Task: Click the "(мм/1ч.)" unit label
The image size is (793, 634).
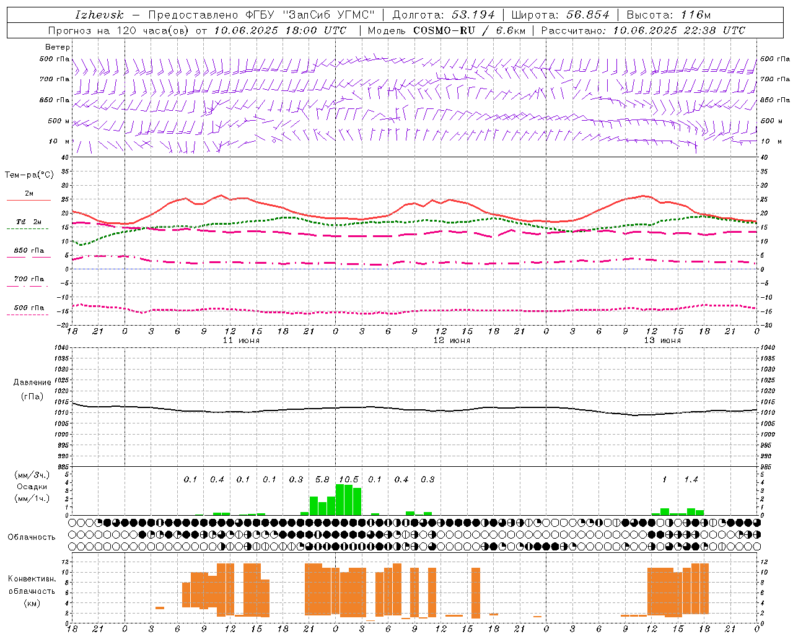Action: coord(32,498)
